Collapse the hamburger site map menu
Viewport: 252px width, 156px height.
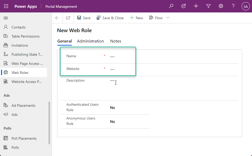point(6,18)
